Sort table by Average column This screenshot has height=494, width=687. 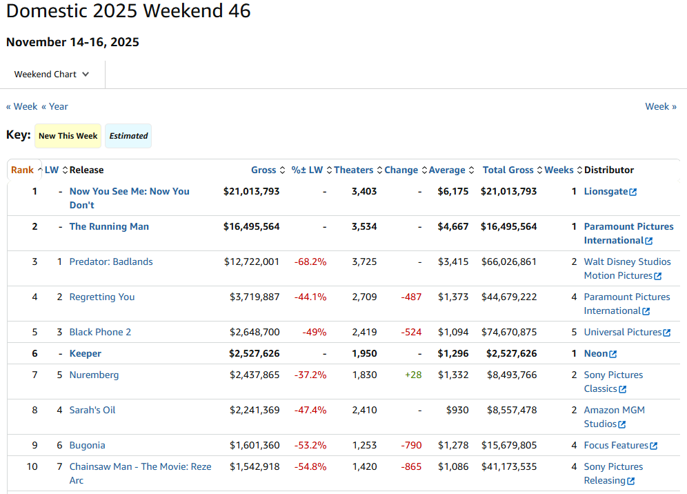[x=447, y=170]
